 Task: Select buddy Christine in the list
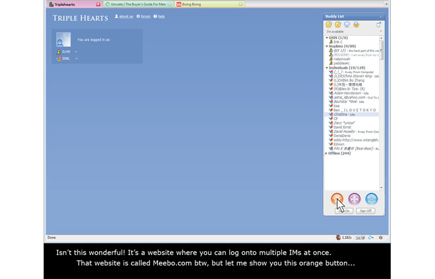pyautogui.click(x=340, y=115)
